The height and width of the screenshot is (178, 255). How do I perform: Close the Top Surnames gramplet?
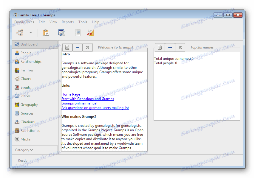click(x=180, y=47)
